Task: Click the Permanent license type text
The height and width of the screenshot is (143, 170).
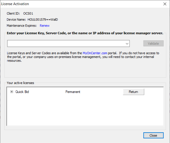Action: pos(73,92)
